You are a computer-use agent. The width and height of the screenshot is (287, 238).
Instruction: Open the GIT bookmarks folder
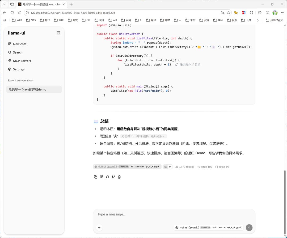click(x=86, y=20)
